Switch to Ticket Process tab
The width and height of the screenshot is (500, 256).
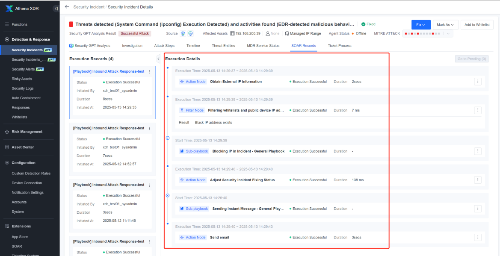[x=340, y=46]
